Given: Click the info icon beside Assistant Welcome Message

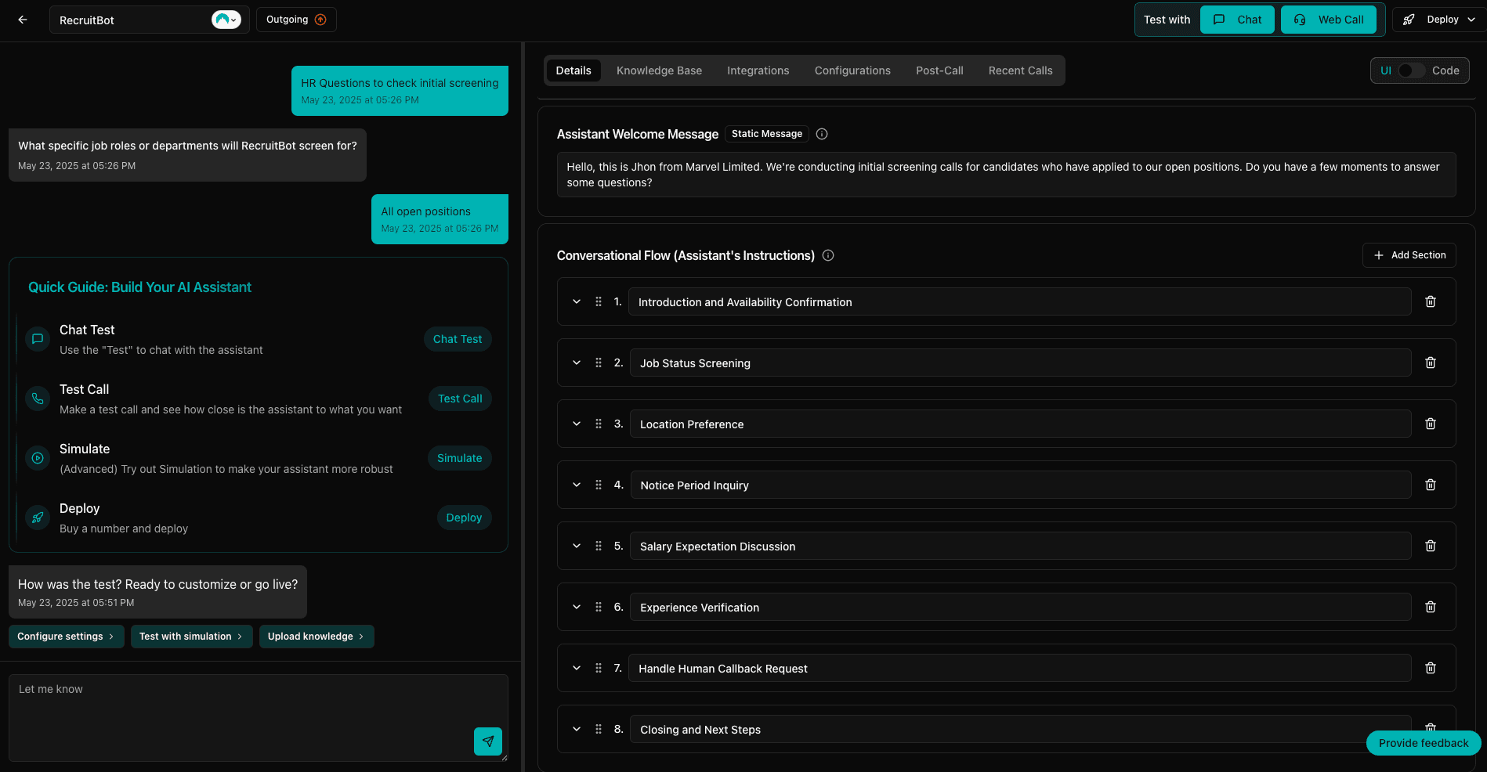Looking at the screenshot, I should click(x=821, y=134).
